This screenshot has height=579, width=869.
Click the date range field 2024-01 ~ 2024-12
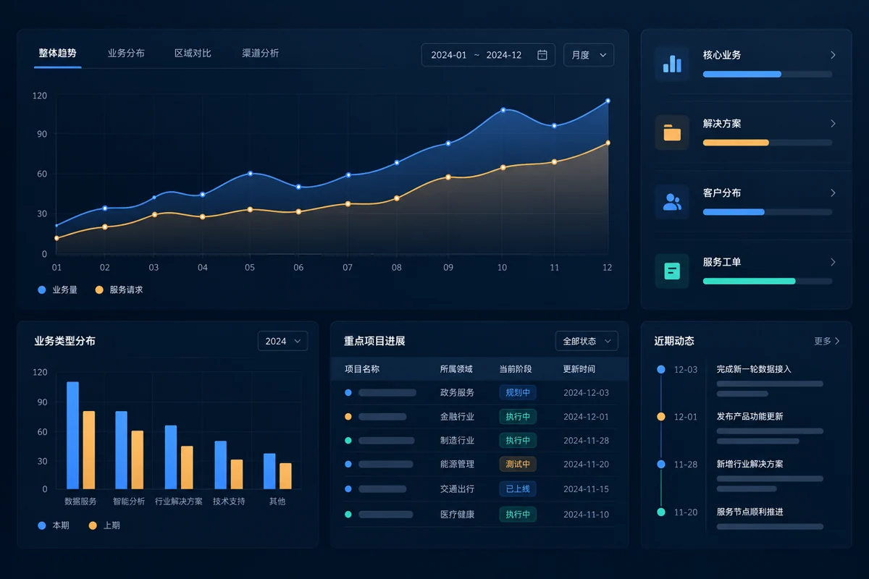pyautogui.click(x=488, y=55)
